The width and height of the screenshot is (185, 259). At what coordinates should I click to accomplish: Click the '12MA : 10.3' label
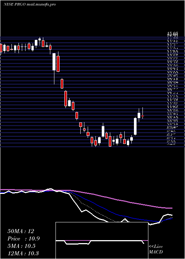[23, 253]
